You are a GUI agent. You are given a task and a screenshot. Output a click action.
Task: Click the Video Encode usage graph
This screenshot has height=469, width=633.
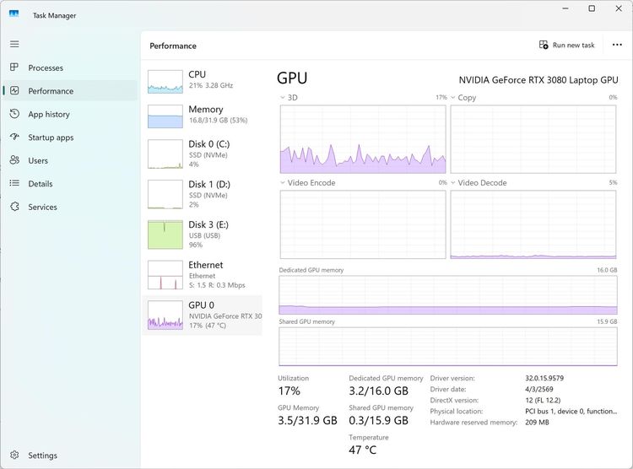363,224
